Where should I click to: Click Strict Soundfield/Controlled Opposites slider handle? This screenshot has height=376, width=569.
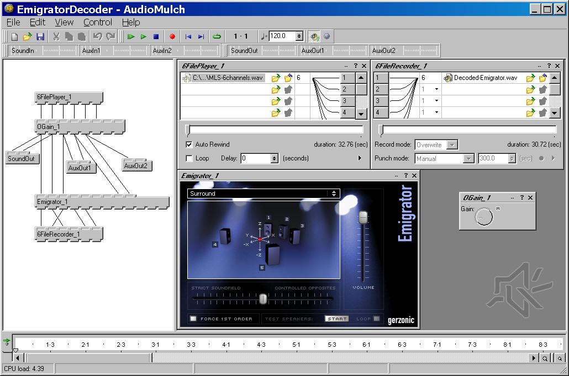point(263,298)
